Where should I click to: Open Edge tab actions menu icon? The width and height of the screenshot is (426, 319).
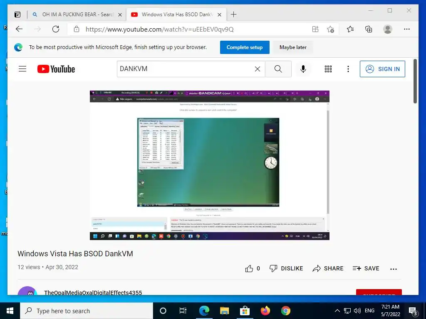[x=17, y=15]
